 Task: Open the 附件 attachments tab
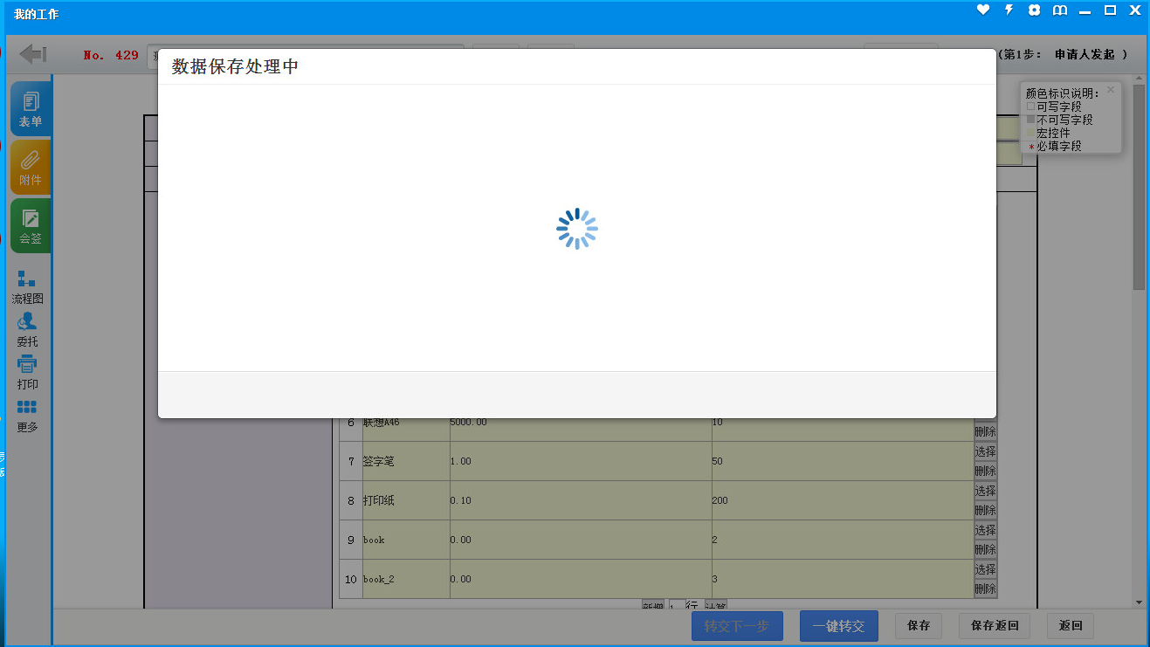(x=31, y=167)
